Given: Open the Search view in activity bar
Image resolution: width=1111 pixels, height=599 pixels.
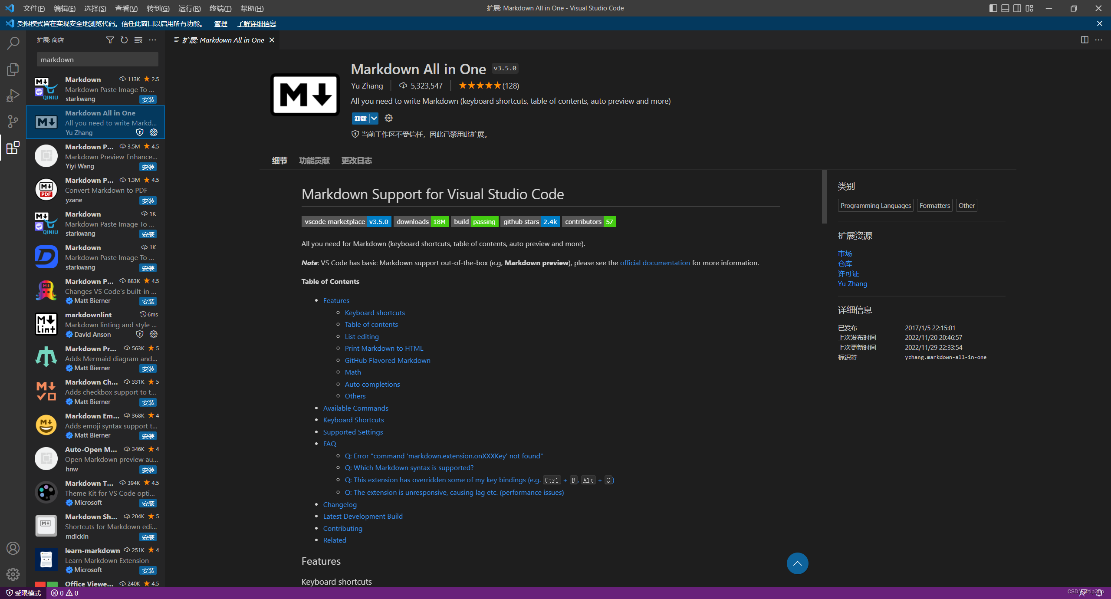Looking at the screenshot, I should (13, 43).
